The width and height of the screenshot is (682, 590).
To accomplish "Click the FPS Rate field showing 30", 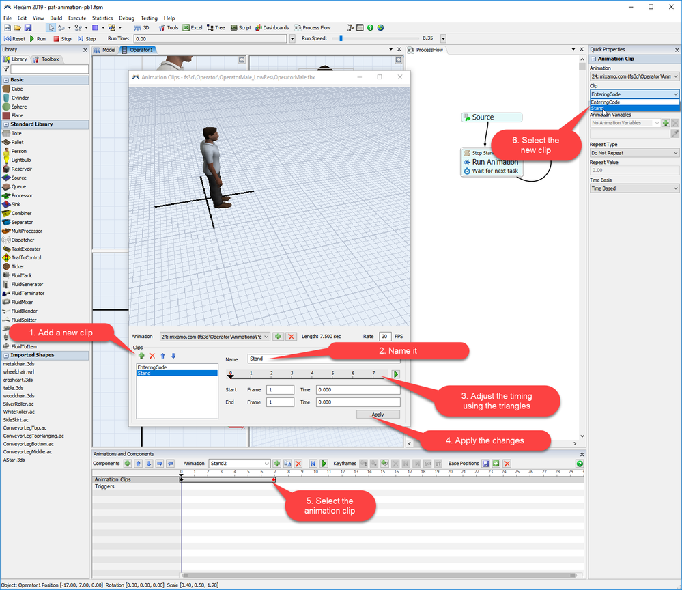I will (x=384, y=337).
